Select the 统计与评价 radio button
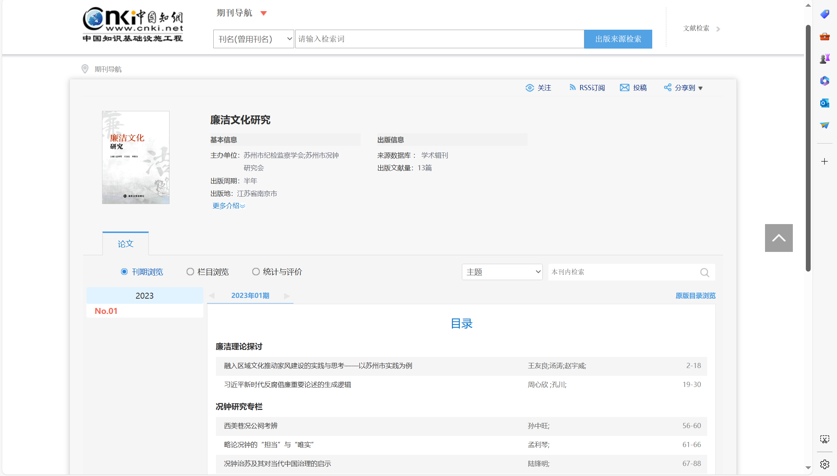The height and width of the screenshot is (476, 837). point(256,272)
